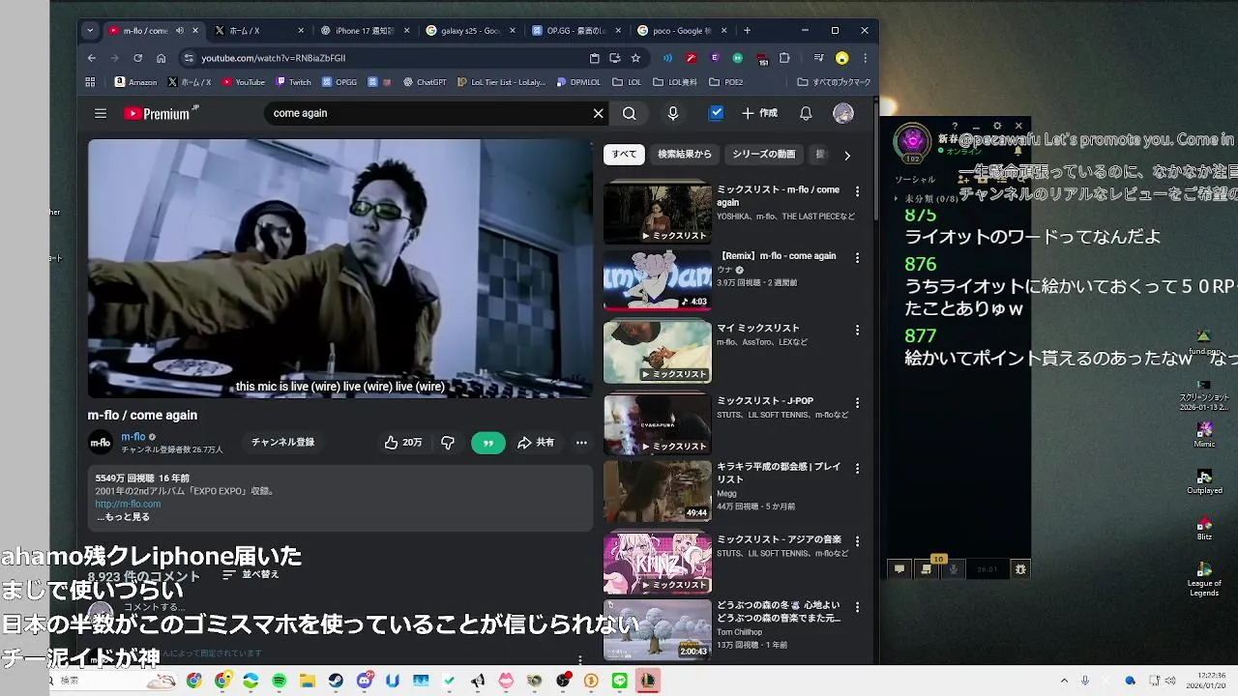This screenshot has width=1238, height=696.
Task: Open options for マイ ミックスリスト
Action: click(857, 330)
